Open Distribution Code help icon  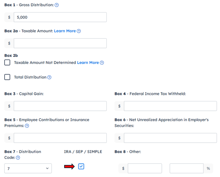tap(18, 158)
